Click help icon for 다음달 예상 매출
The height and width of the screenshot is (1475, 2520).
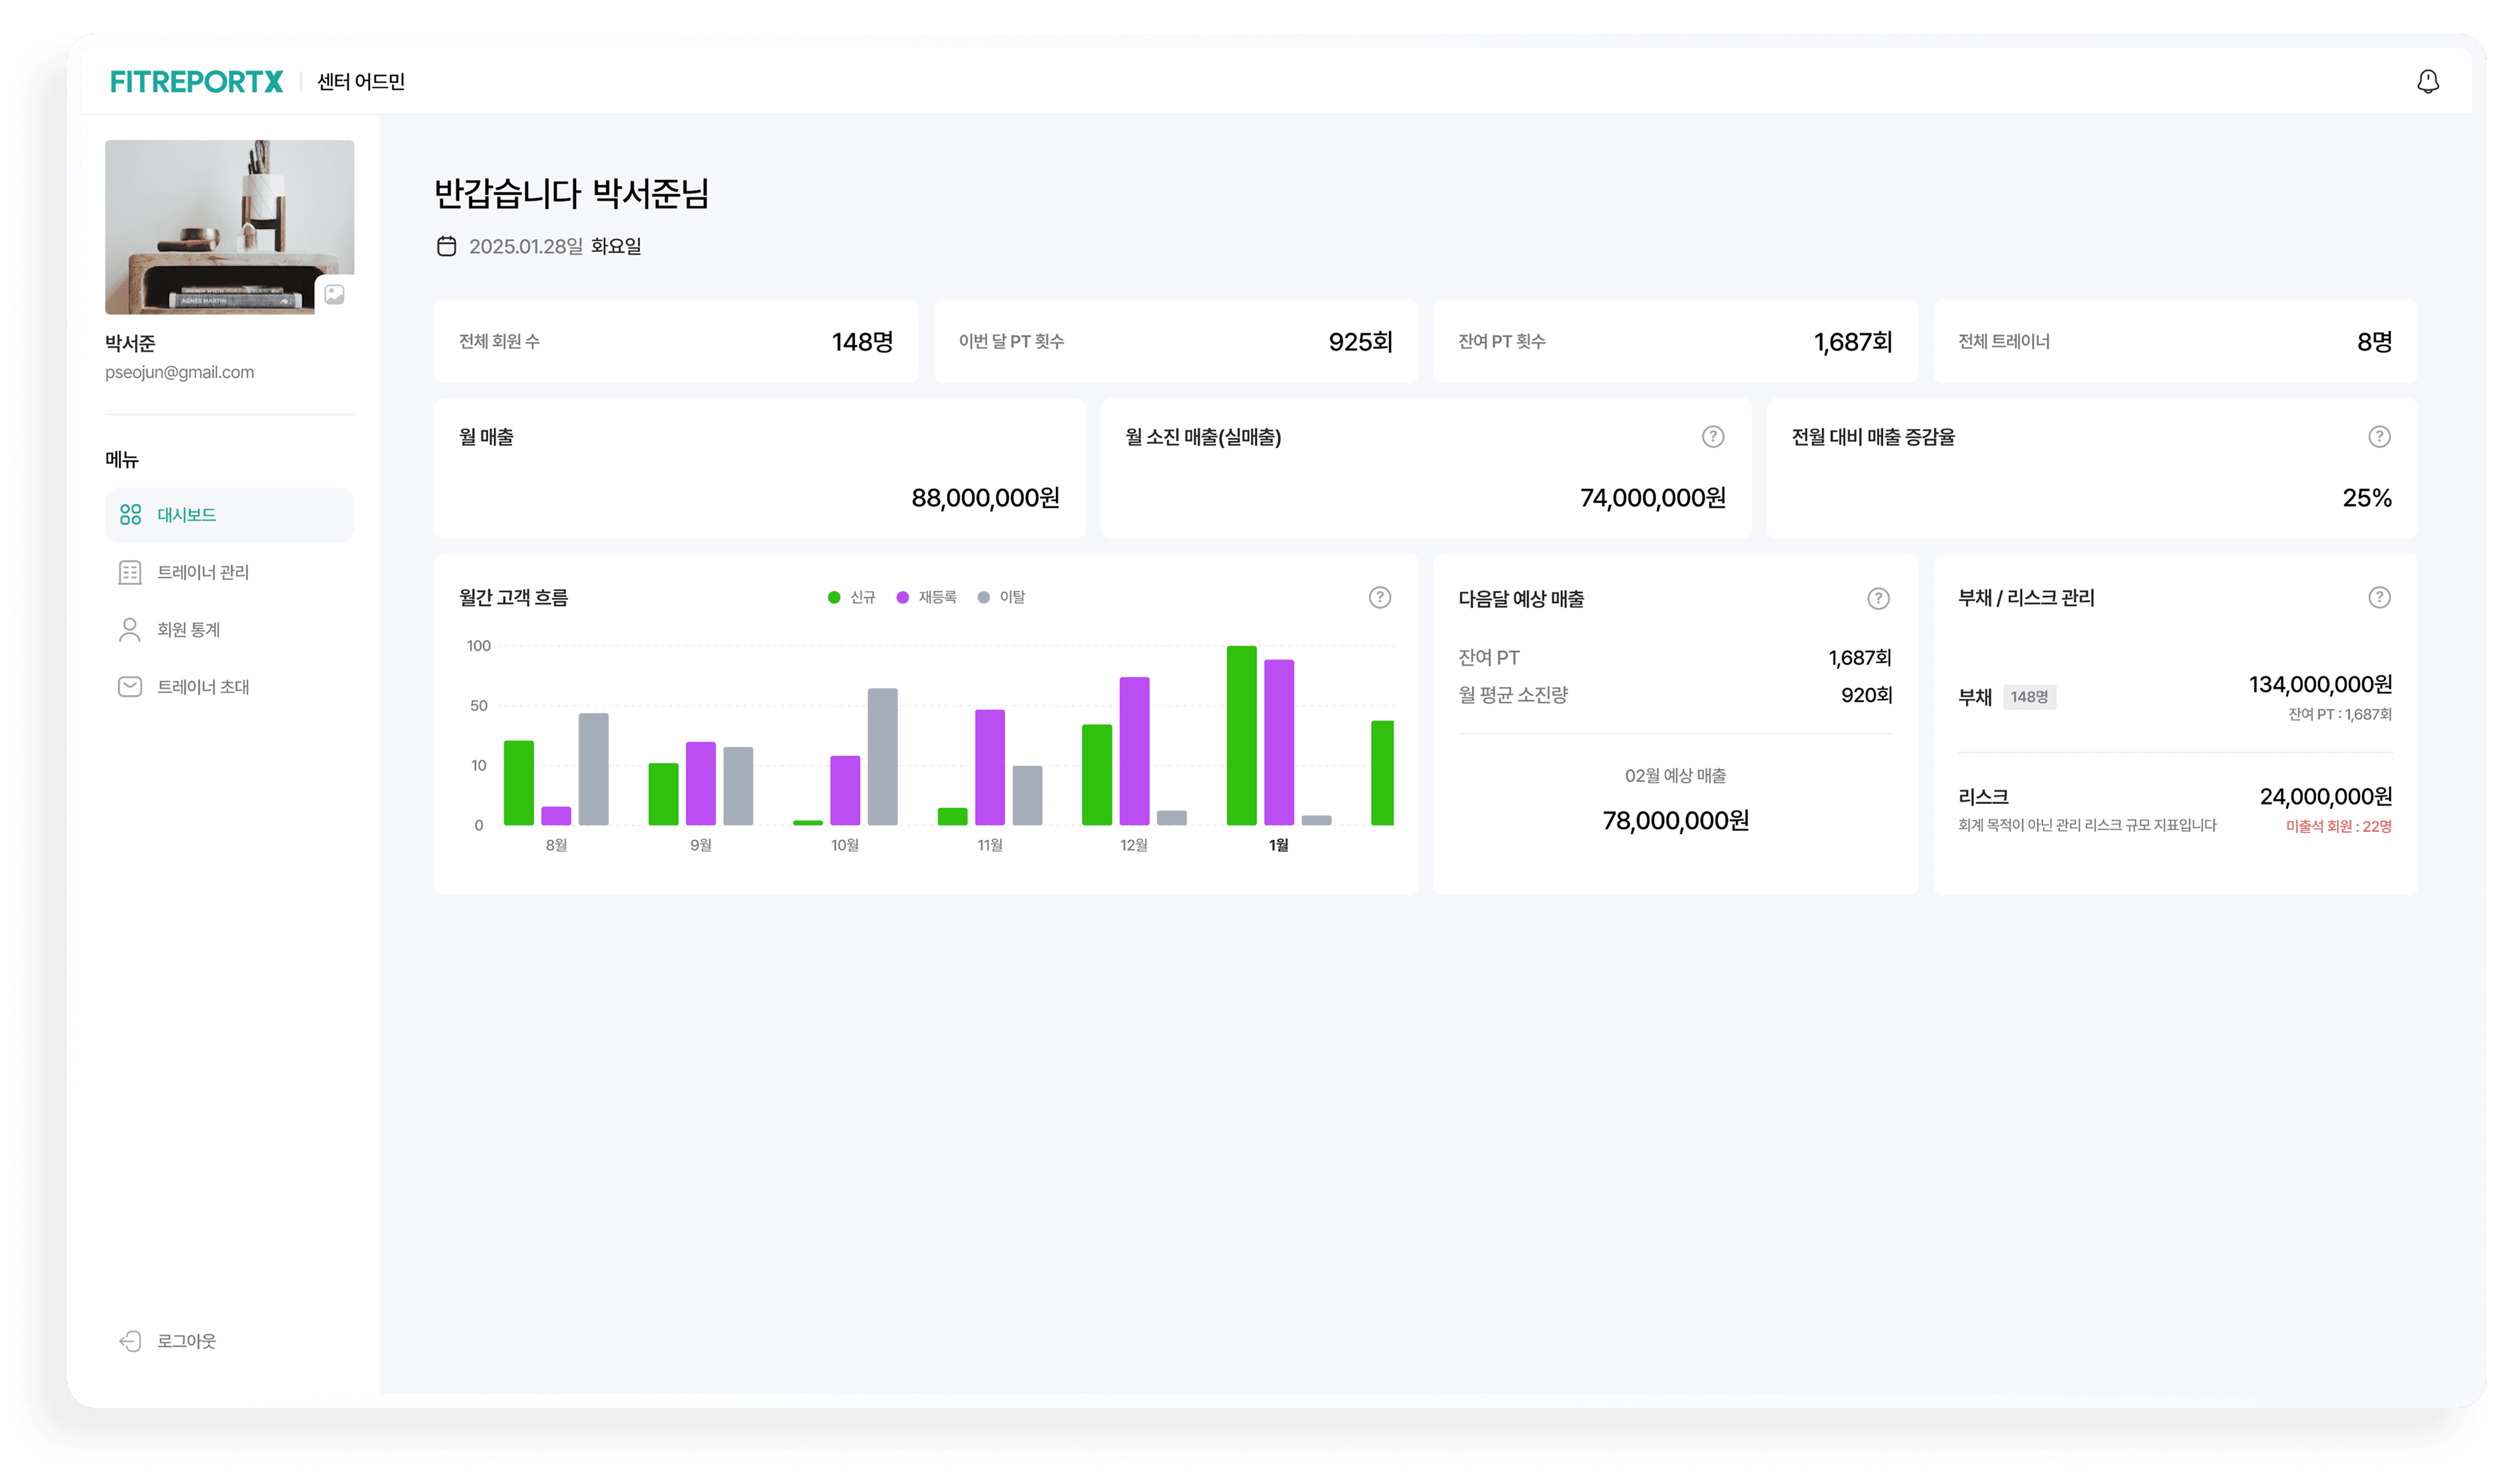click(x=1878, y=598)
